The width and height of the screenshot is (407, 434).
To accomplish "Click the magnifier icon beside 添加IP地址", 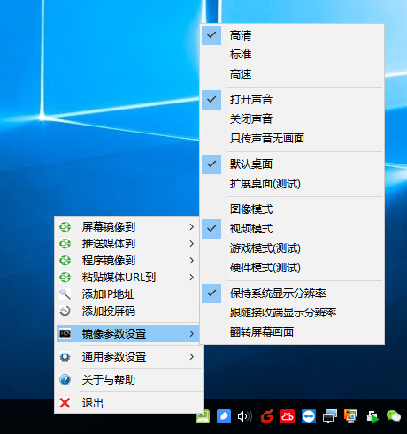I will (65, 294).
